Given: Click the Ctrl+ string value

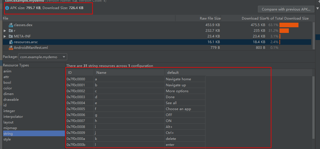Looking at the screenshot, I should pos(170,133).
